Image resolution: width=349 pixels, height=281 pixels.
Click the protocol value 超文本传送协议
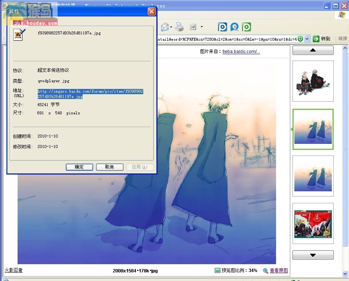click(53, 70)
